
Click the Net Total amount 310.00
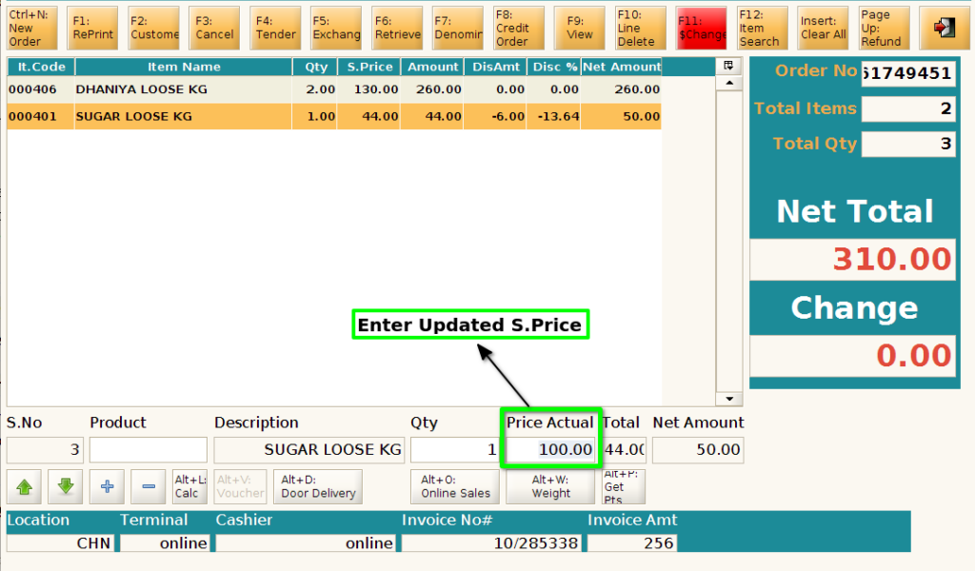pos(852,259)
